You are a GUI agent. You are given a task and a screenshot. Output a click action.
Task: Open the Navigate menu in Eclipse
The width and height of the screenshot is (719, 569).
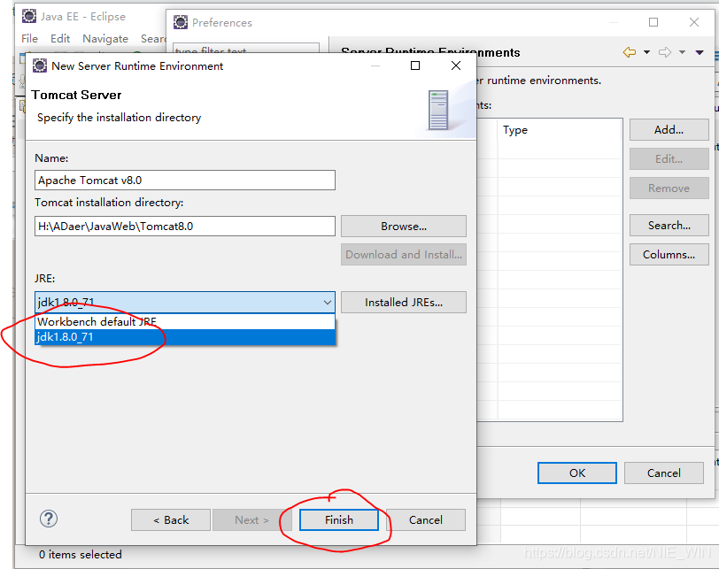click(105, 38)
